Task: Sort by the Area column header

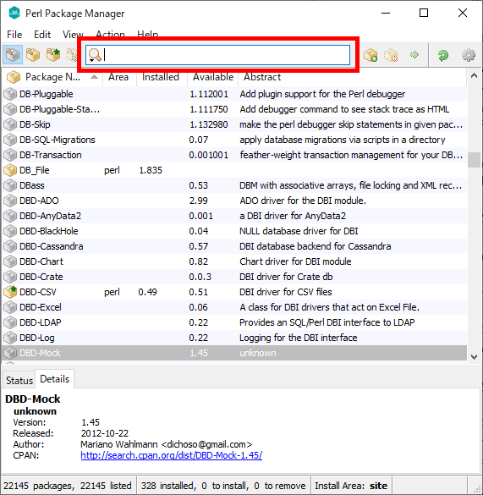Action: pos(119,77)
